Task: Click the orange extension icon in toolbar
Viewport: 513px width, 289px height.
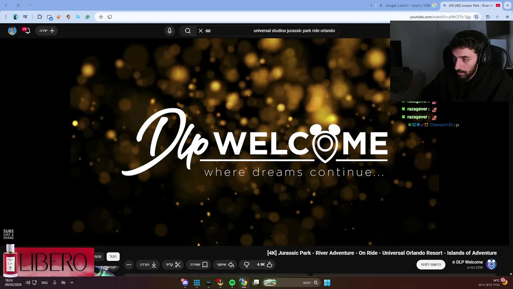Action: coord(59,17)
